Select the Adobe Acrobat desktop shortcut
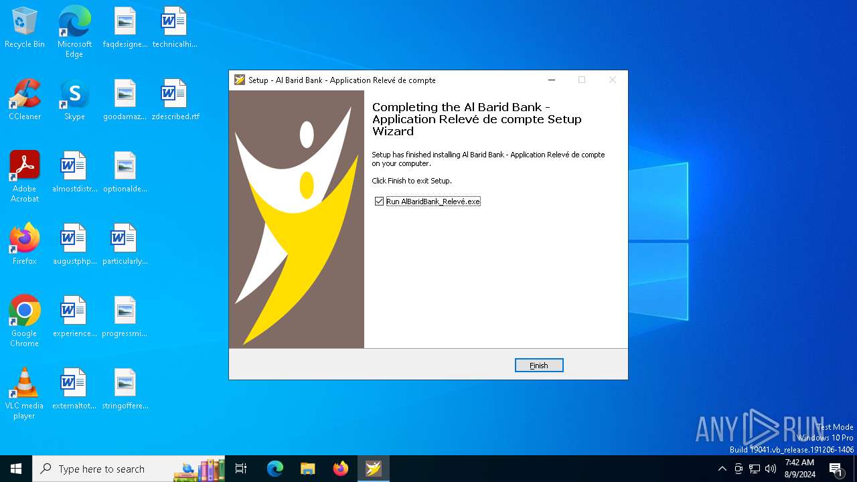This screenshot has width=857, height=482. tap(25, 177)
